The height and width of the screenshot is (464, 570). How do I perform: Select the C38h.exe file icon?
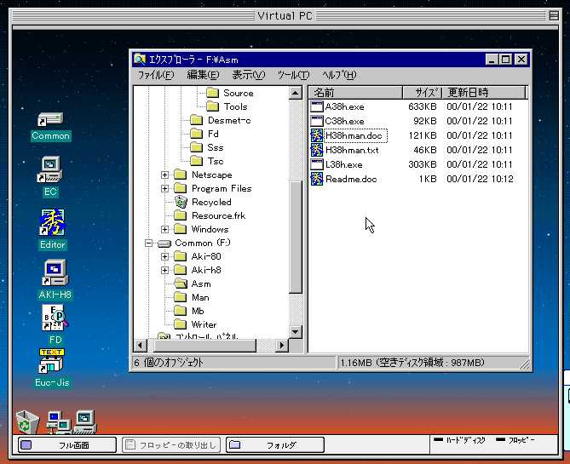click(x=317, y=121)
